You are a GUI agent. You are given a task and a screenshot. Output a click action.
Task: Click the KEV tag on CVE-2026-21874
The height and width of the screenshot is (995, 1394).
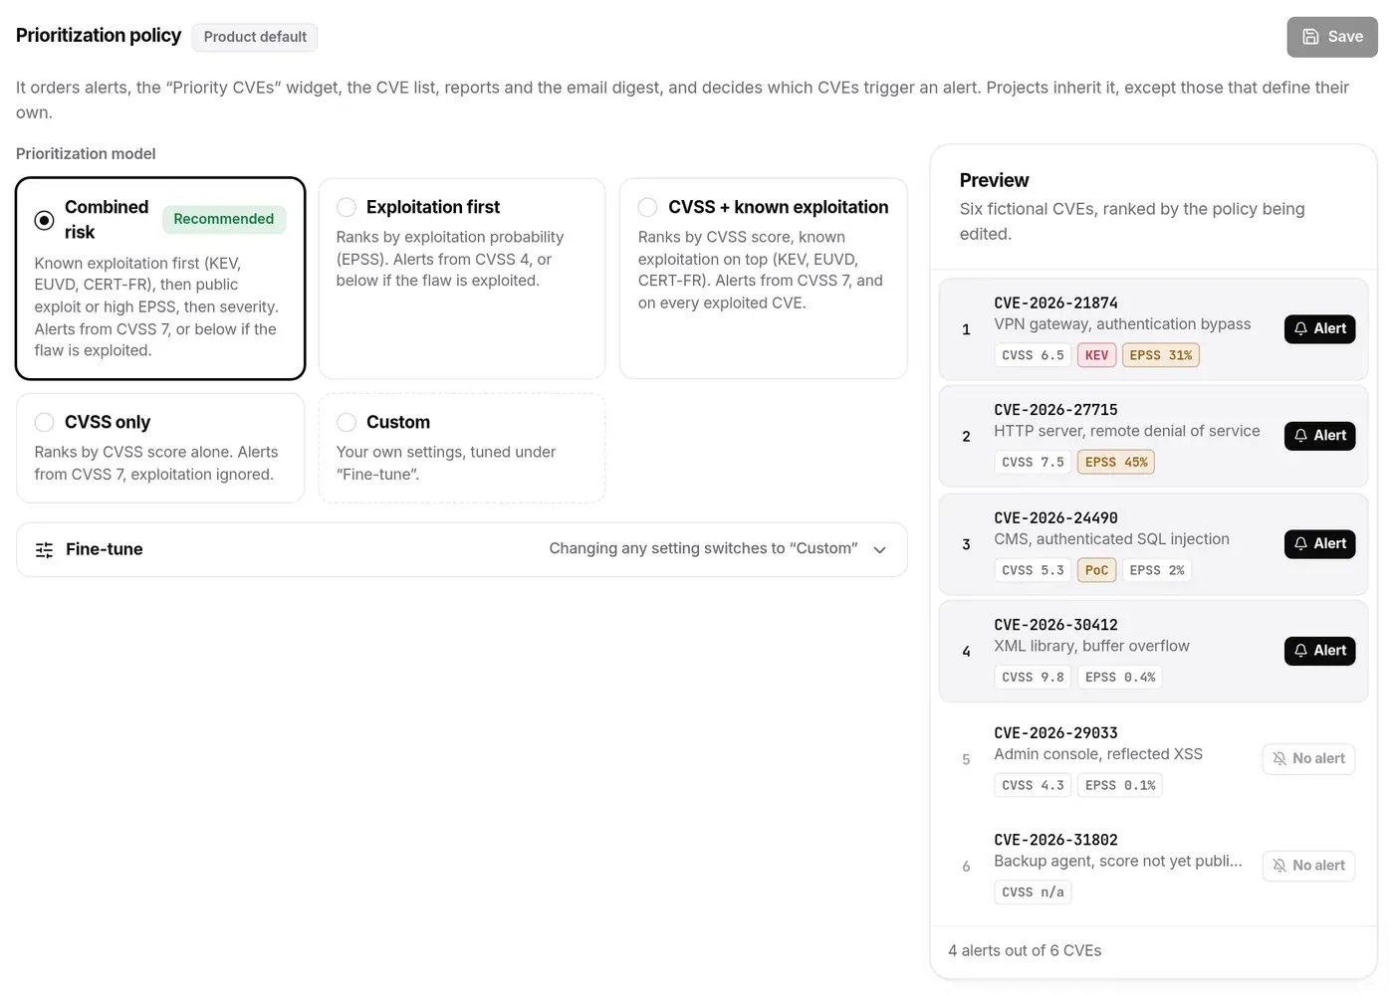tap(1096, 355)
